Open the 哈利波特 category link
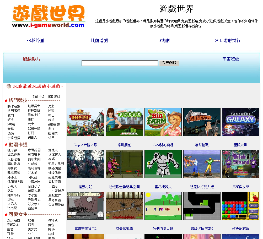The height and width of the screenshot is (239, 263). tap(34, 168)
